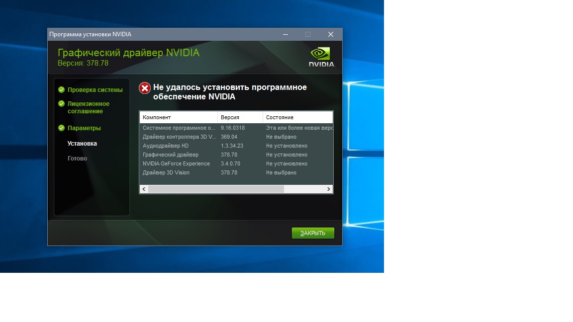Select the Аудиодрайвер HD row
Viewport: 573px width, 322px height.
coord(236,146)
